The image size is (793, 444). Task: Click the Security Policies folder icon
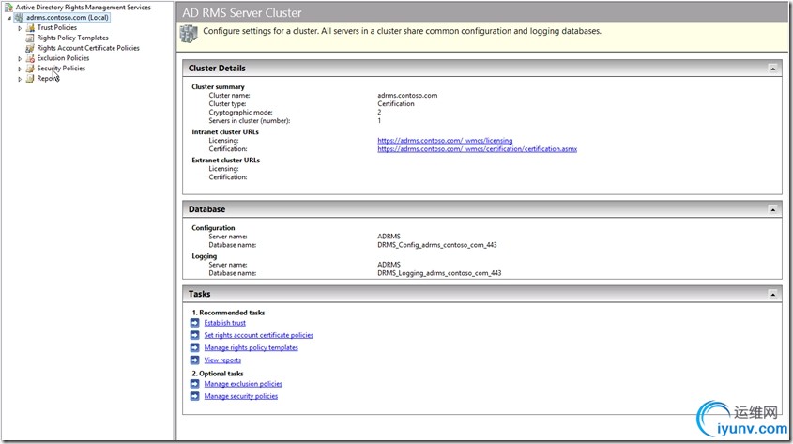(x=30, y=69)
